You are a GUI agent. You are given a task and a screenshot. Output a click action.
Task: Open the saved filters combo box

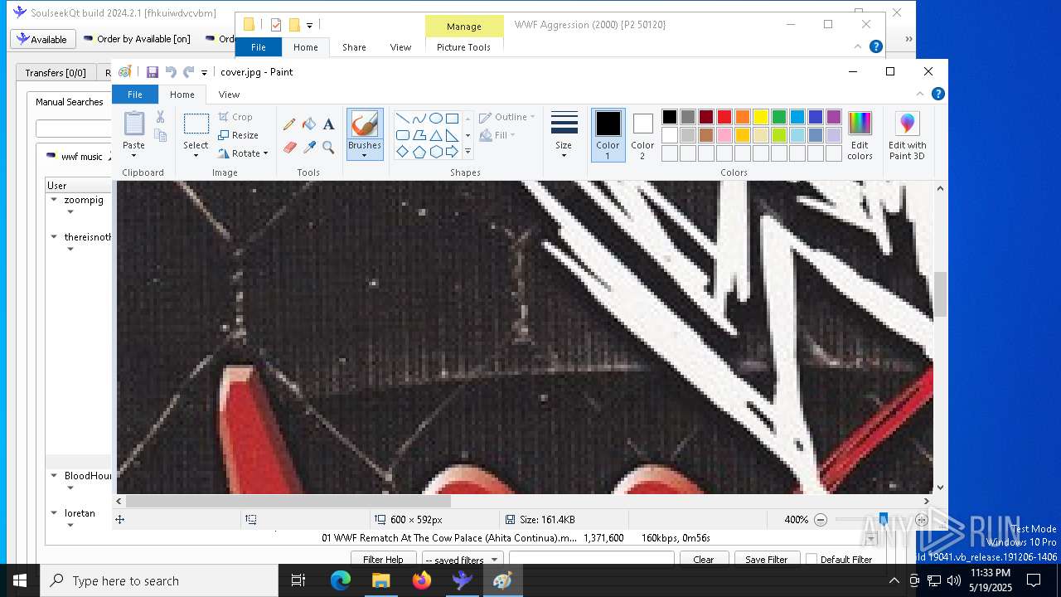tap(461, 560)
